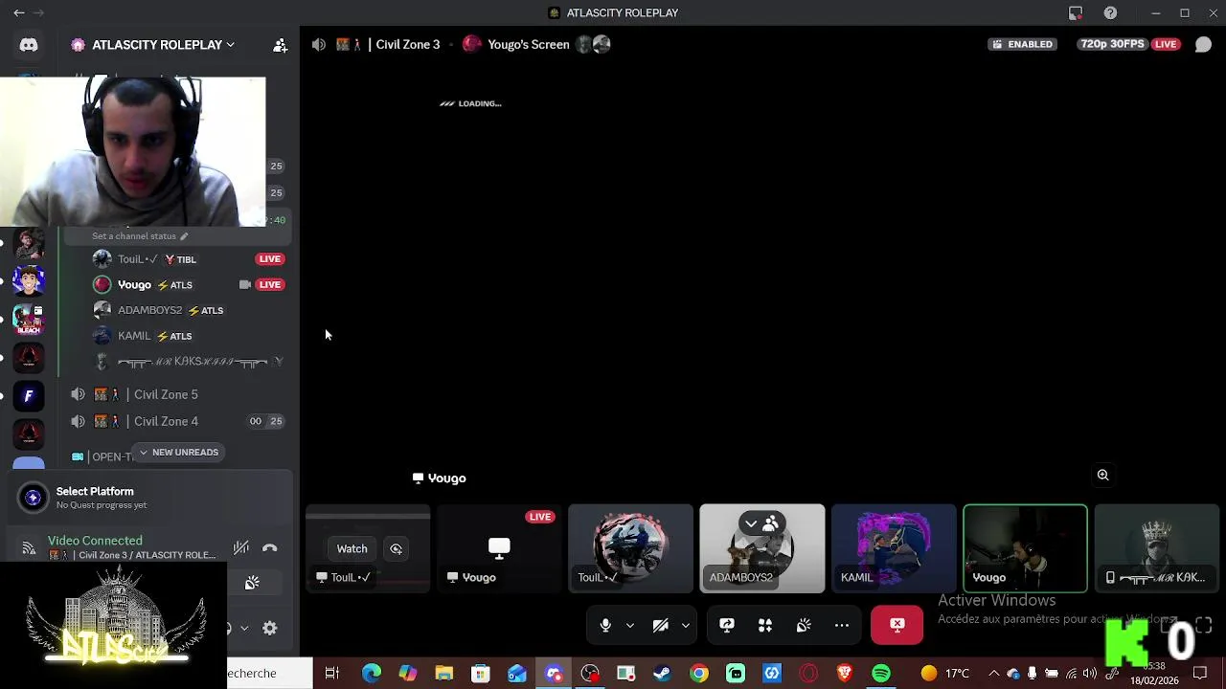Open Discord direct messages home icon
This screenshot has width=1226, height=689.
[29, 45]
